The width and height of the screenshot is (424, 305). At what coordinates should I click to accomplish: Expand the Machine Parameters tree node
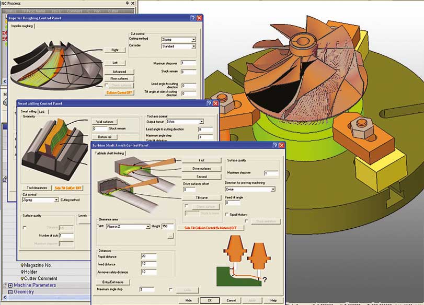(x=10, y=285)
